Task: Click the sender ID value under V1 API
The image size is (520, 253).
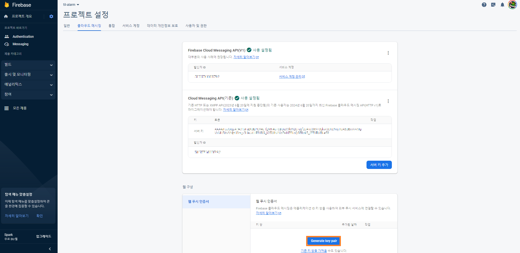Action: coord(207,77)
